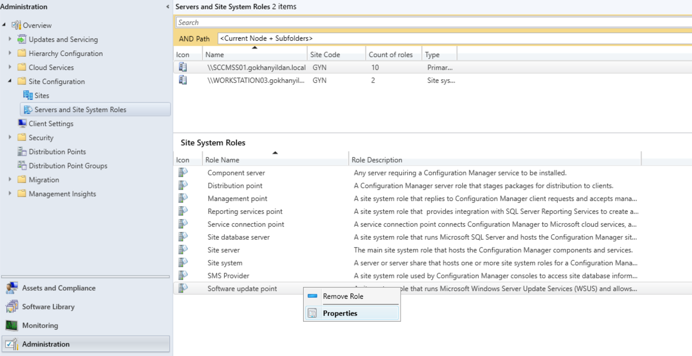Click the Search input field
This screenshot has width=692, height=356.
(x=434, y=22)
